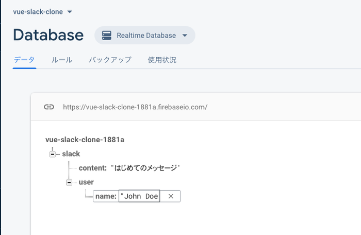Click the content key label

click(93, 168)
